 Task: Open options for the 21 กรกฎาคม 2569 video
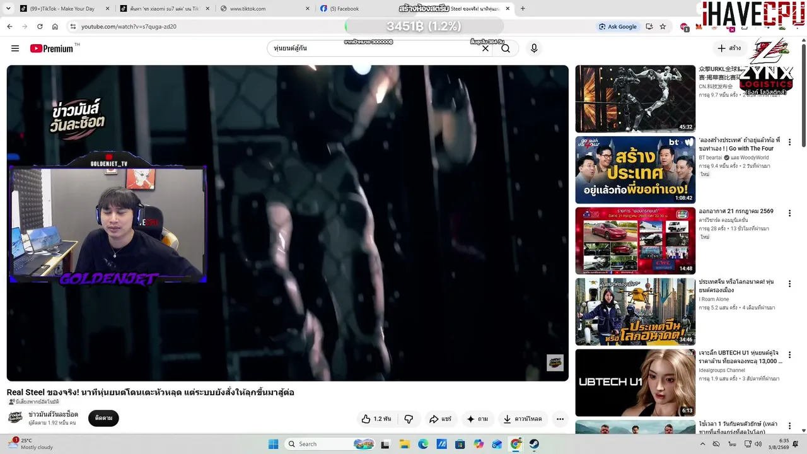tap(789, 214)
